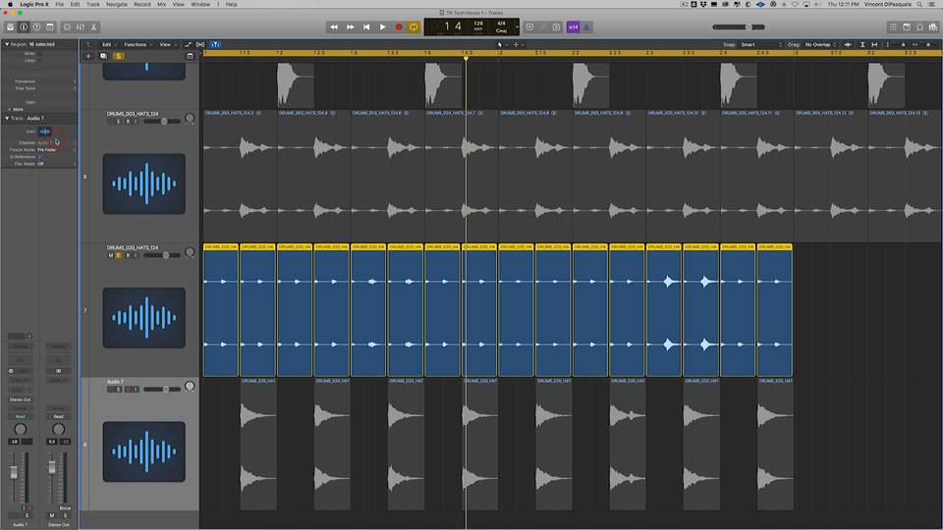Viewport: 943px width, 530px height.
Task: Enable the Region Mute checkbox
Action: coord(39,53)
